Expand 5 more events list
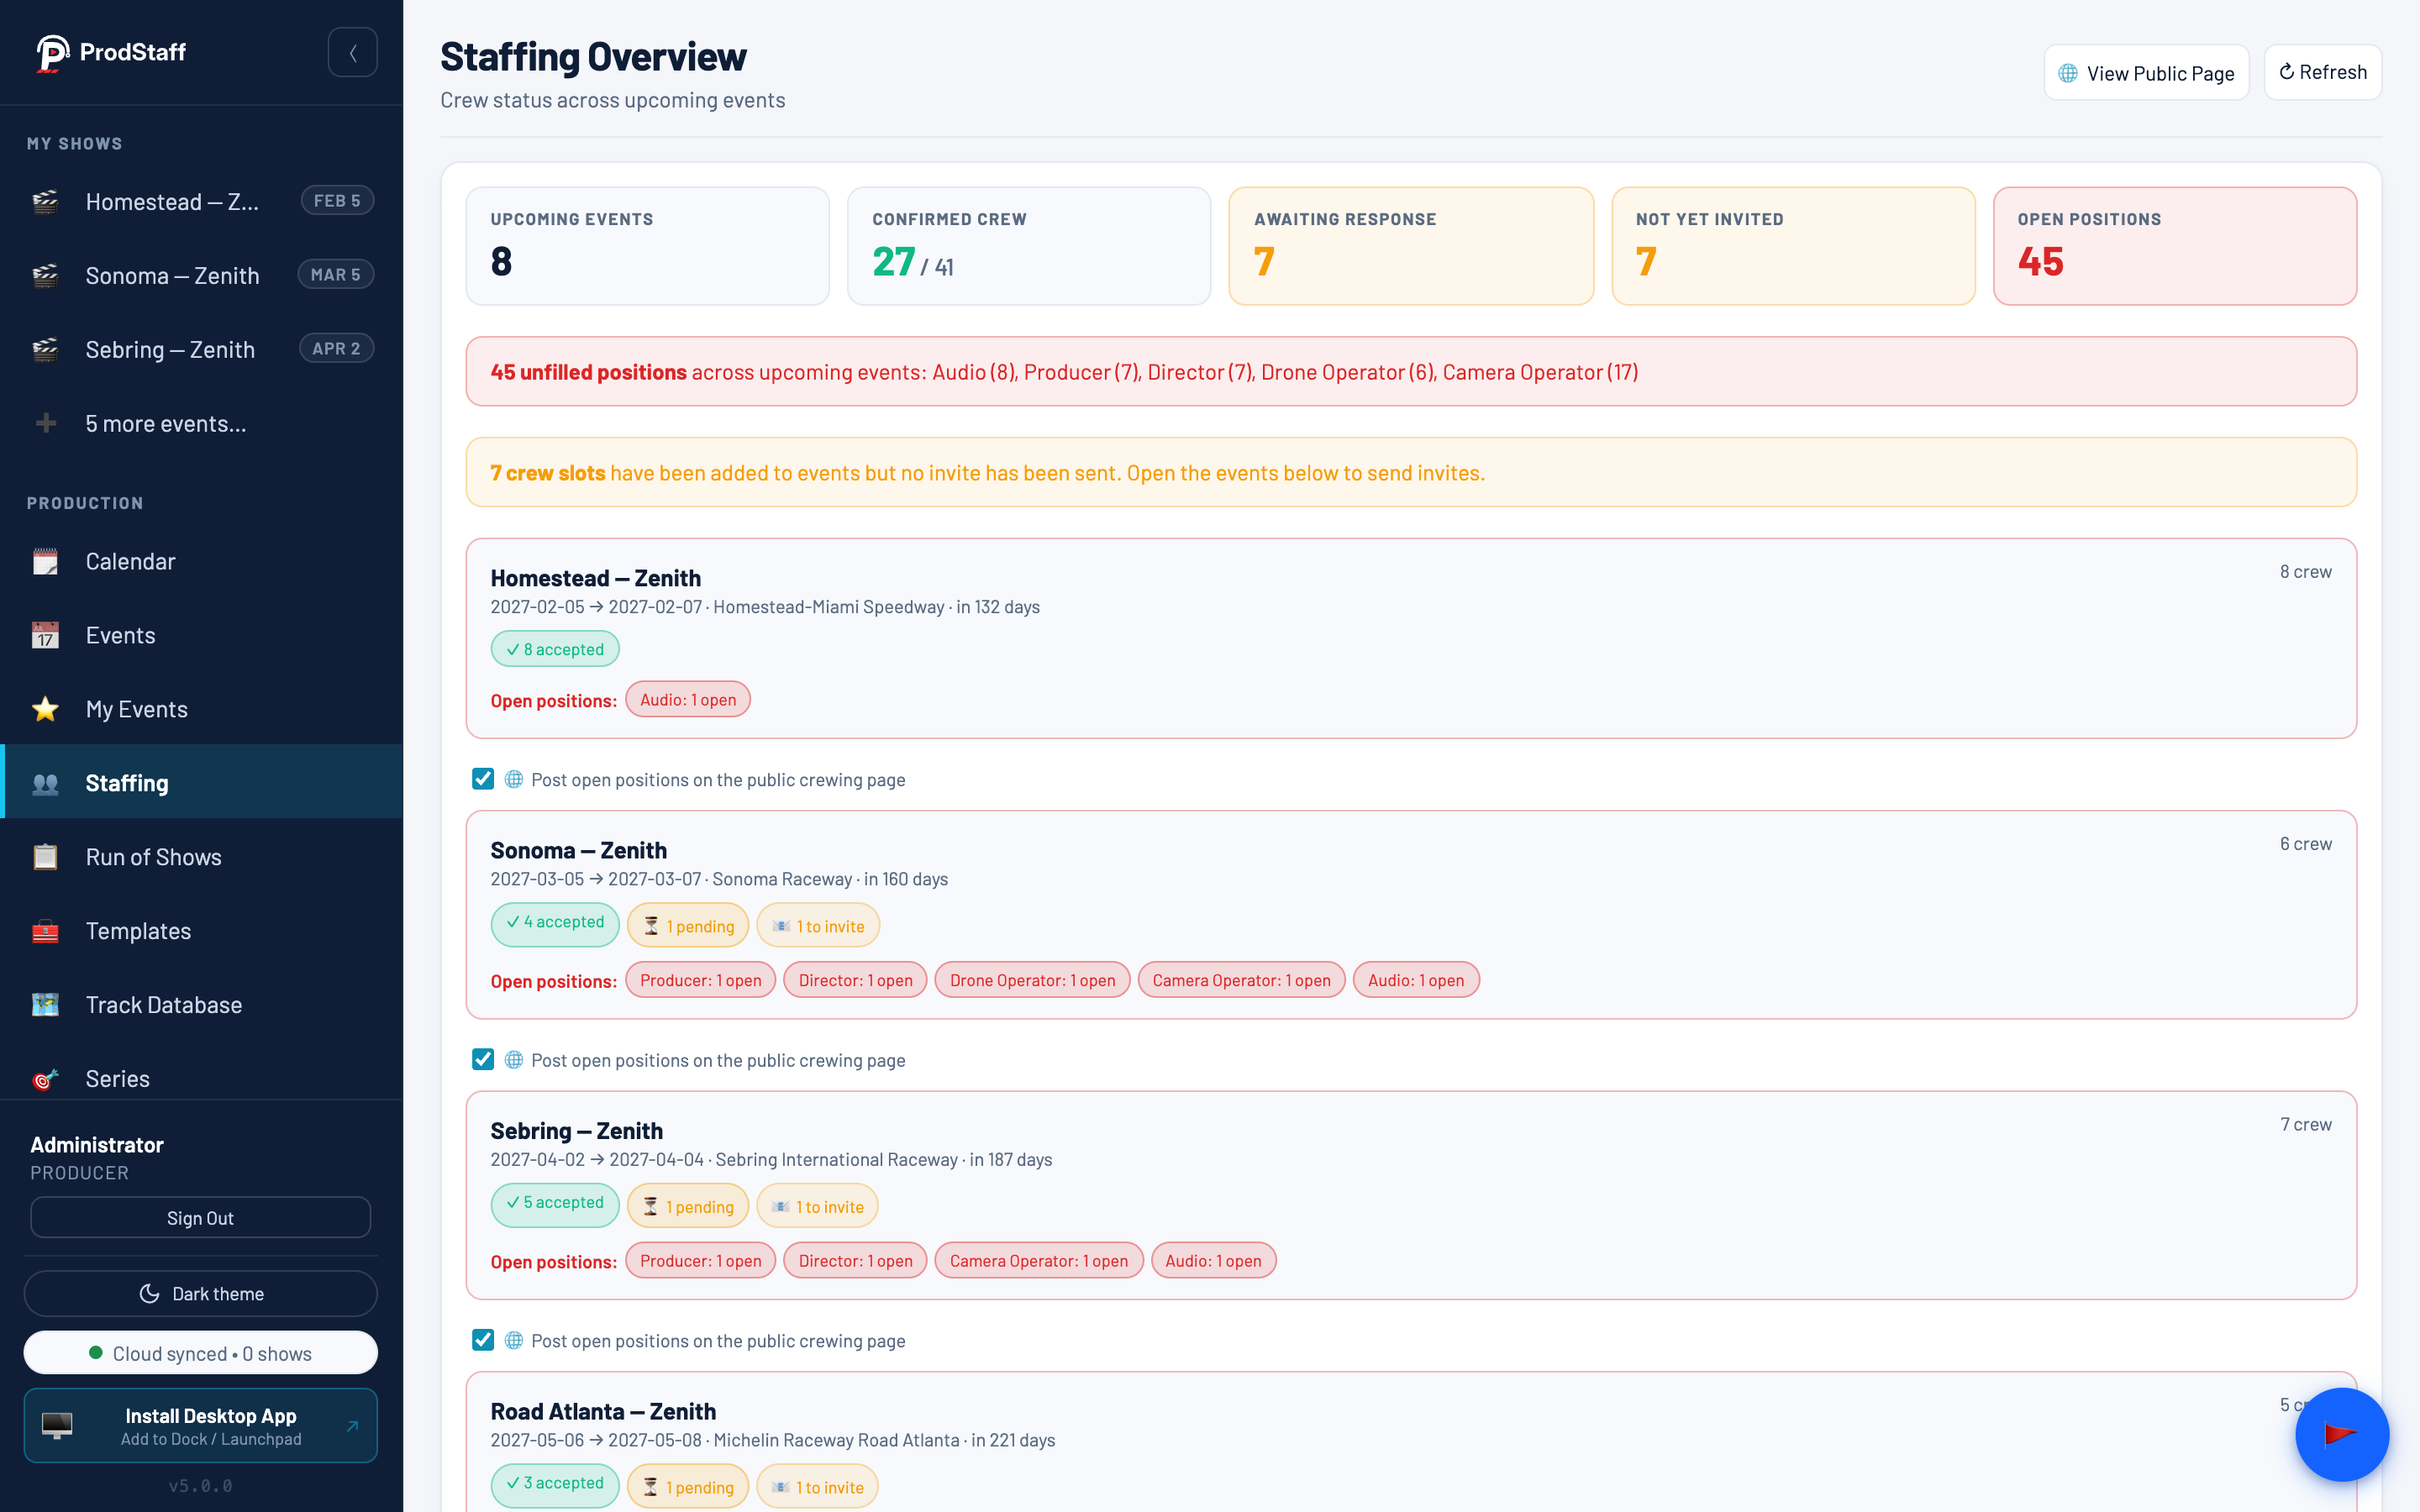Viewport: 2420px width, 1512px height. [201, 423]
